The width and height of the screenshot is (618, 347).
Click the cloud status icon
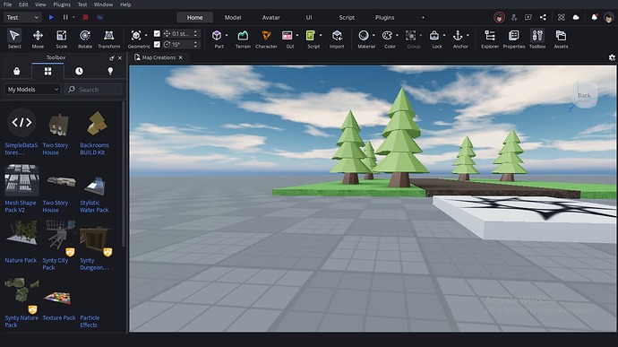(x=576, y=17)
